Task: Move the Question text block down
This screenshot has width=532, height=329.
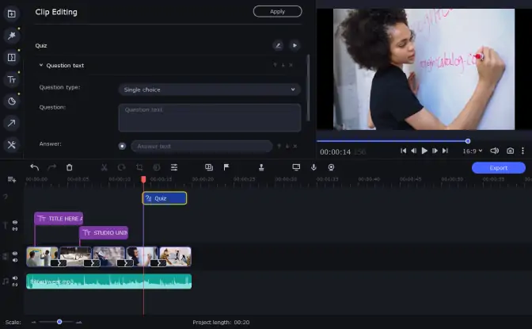Action: [x=283, y=65]
